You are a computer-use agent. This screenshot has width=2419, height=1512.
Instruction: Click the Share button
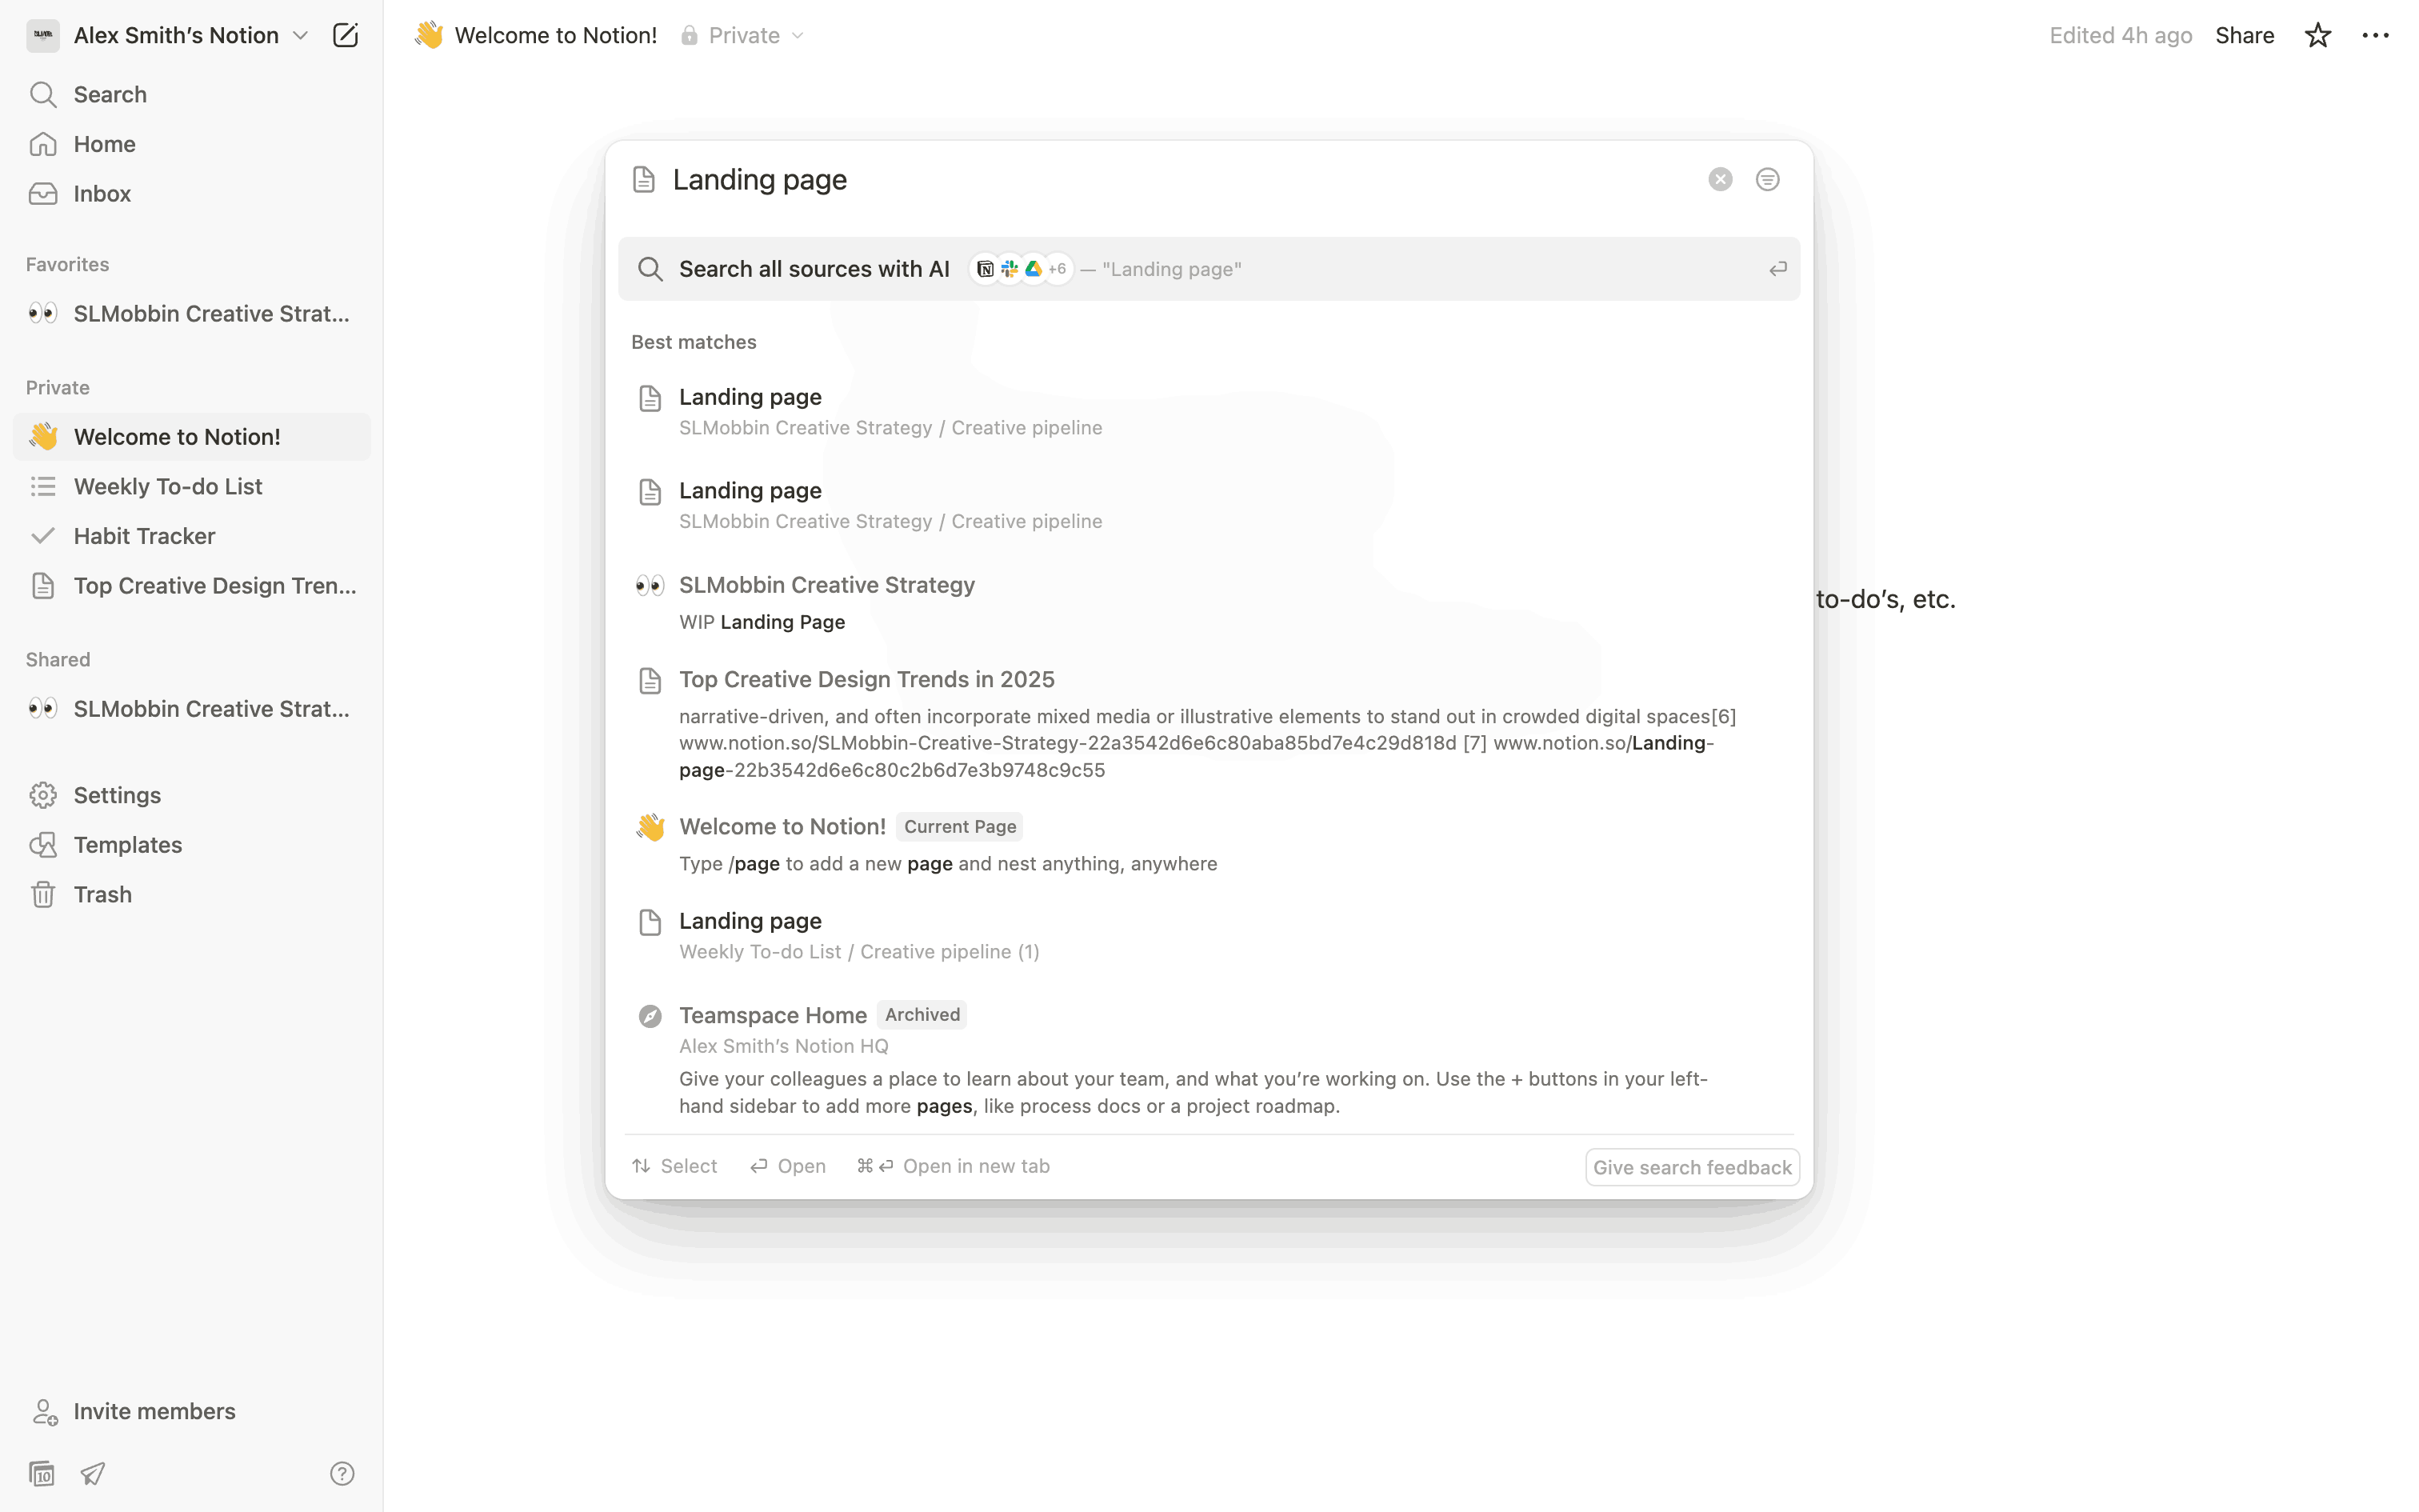[2244, 36]
